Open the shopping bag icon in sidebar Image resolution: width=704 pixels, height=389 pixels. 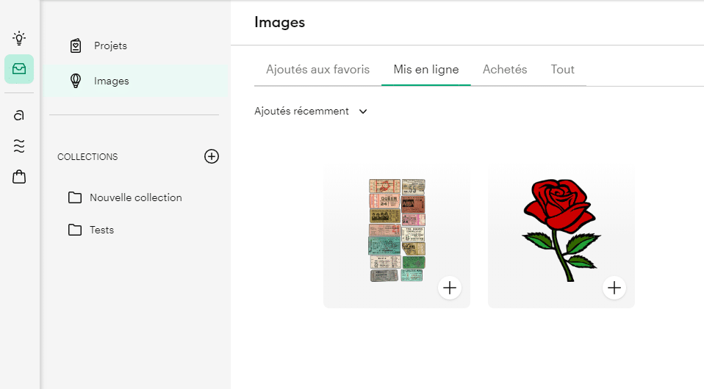(x=19, y=177)
